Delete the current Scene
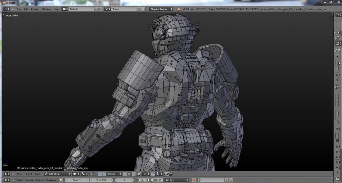This screenshot has height=183, width=342. point(143,9)
